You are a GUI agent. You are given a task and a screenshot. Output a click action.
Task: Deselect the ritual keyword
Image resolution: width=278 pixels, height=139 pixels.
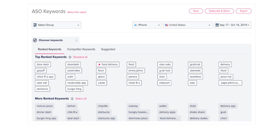tap(223, 70)
